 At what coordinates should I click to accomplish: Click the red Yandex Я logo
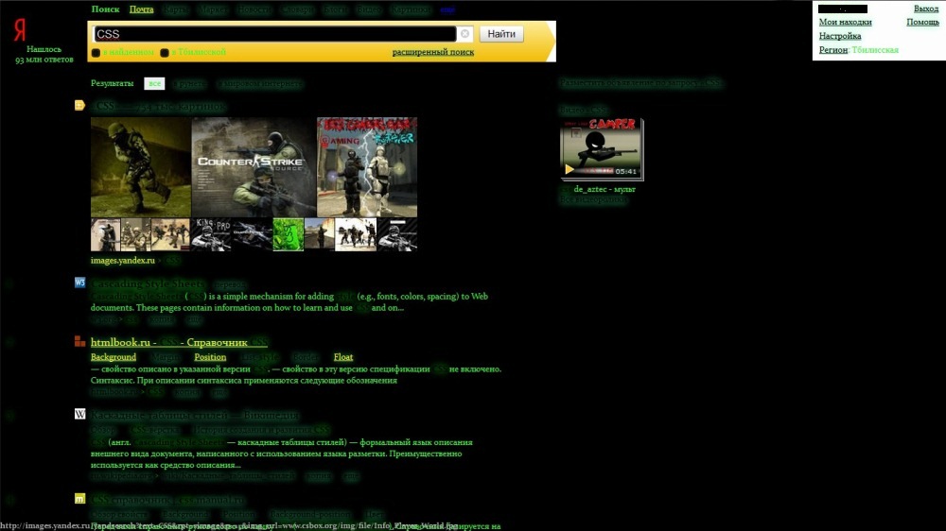20,29
